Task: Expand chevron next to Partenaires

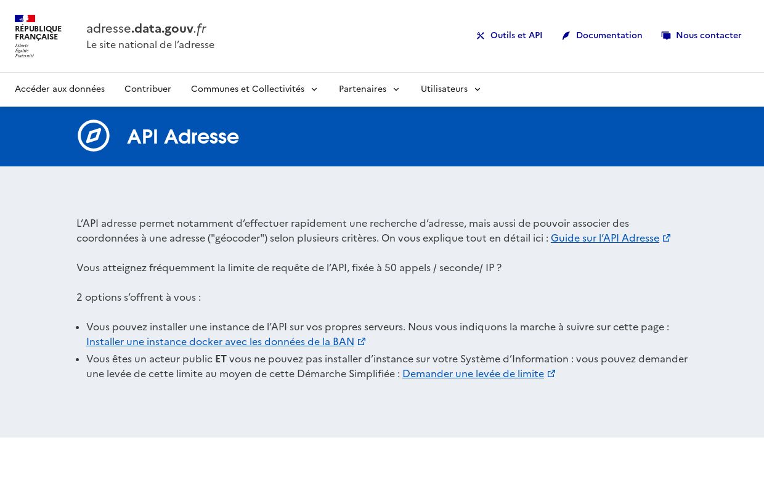Action: click(x=396, y=89)
